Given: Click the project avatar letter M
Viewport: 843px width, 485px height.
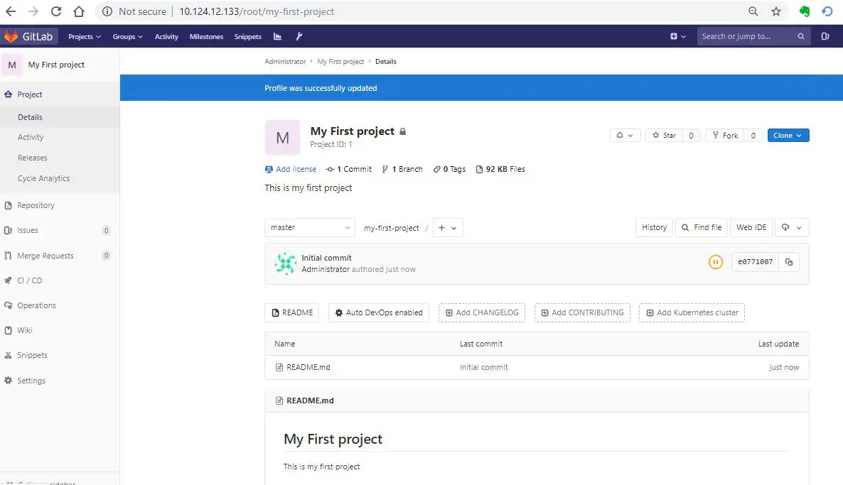Looking at the screenshot, I should [282, 137].
